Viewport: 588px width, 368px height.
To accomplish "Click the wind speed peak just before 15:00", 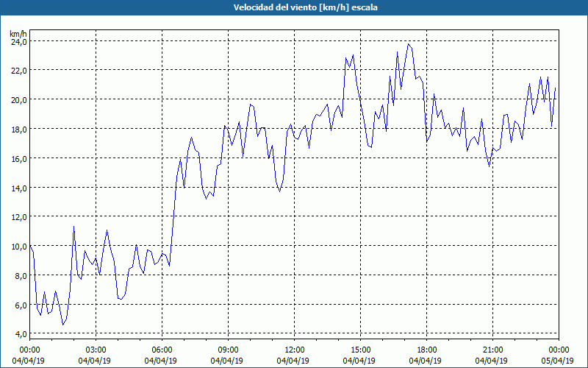I will point(353,55).
